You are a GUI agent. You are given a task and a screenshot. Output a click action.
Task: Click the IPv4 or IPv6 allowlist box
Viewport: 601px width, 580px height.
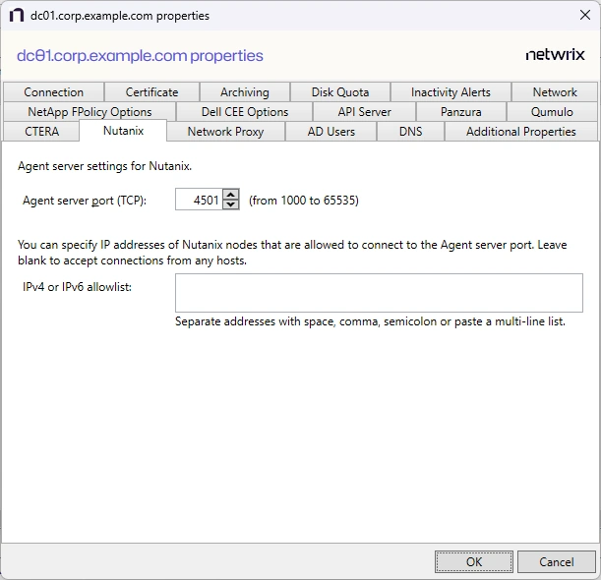tap(379, 293)
